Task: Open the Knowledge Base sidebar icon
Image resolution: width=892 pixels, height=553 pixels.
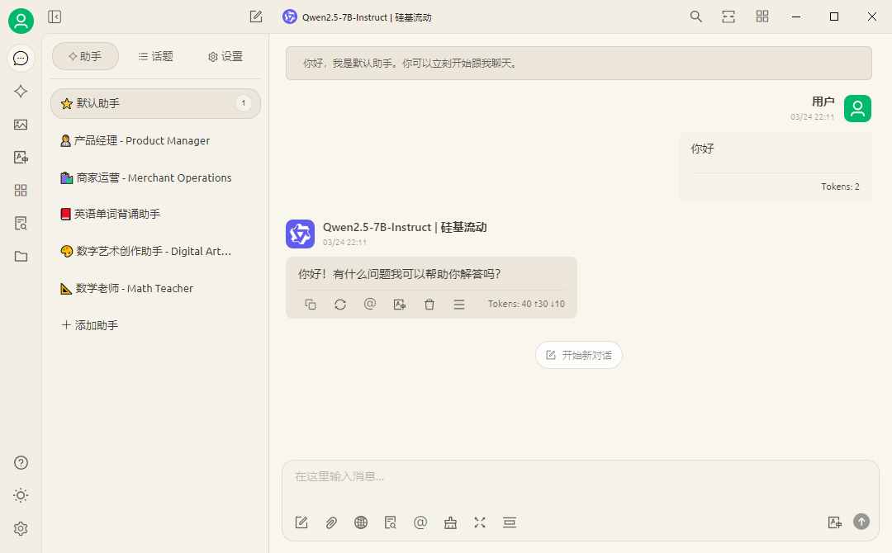Action: (x=21, y=223)
